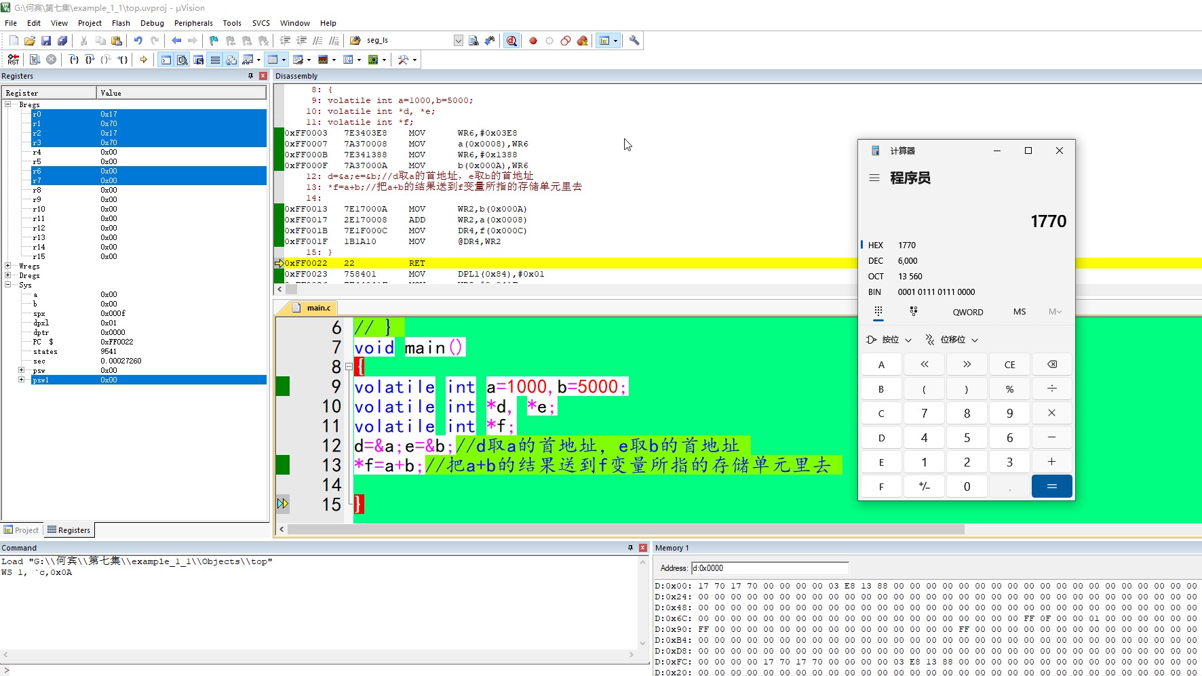Open the Peripherals menu
The width and height of the screenshot is (1202, 676).
[193, 23]
